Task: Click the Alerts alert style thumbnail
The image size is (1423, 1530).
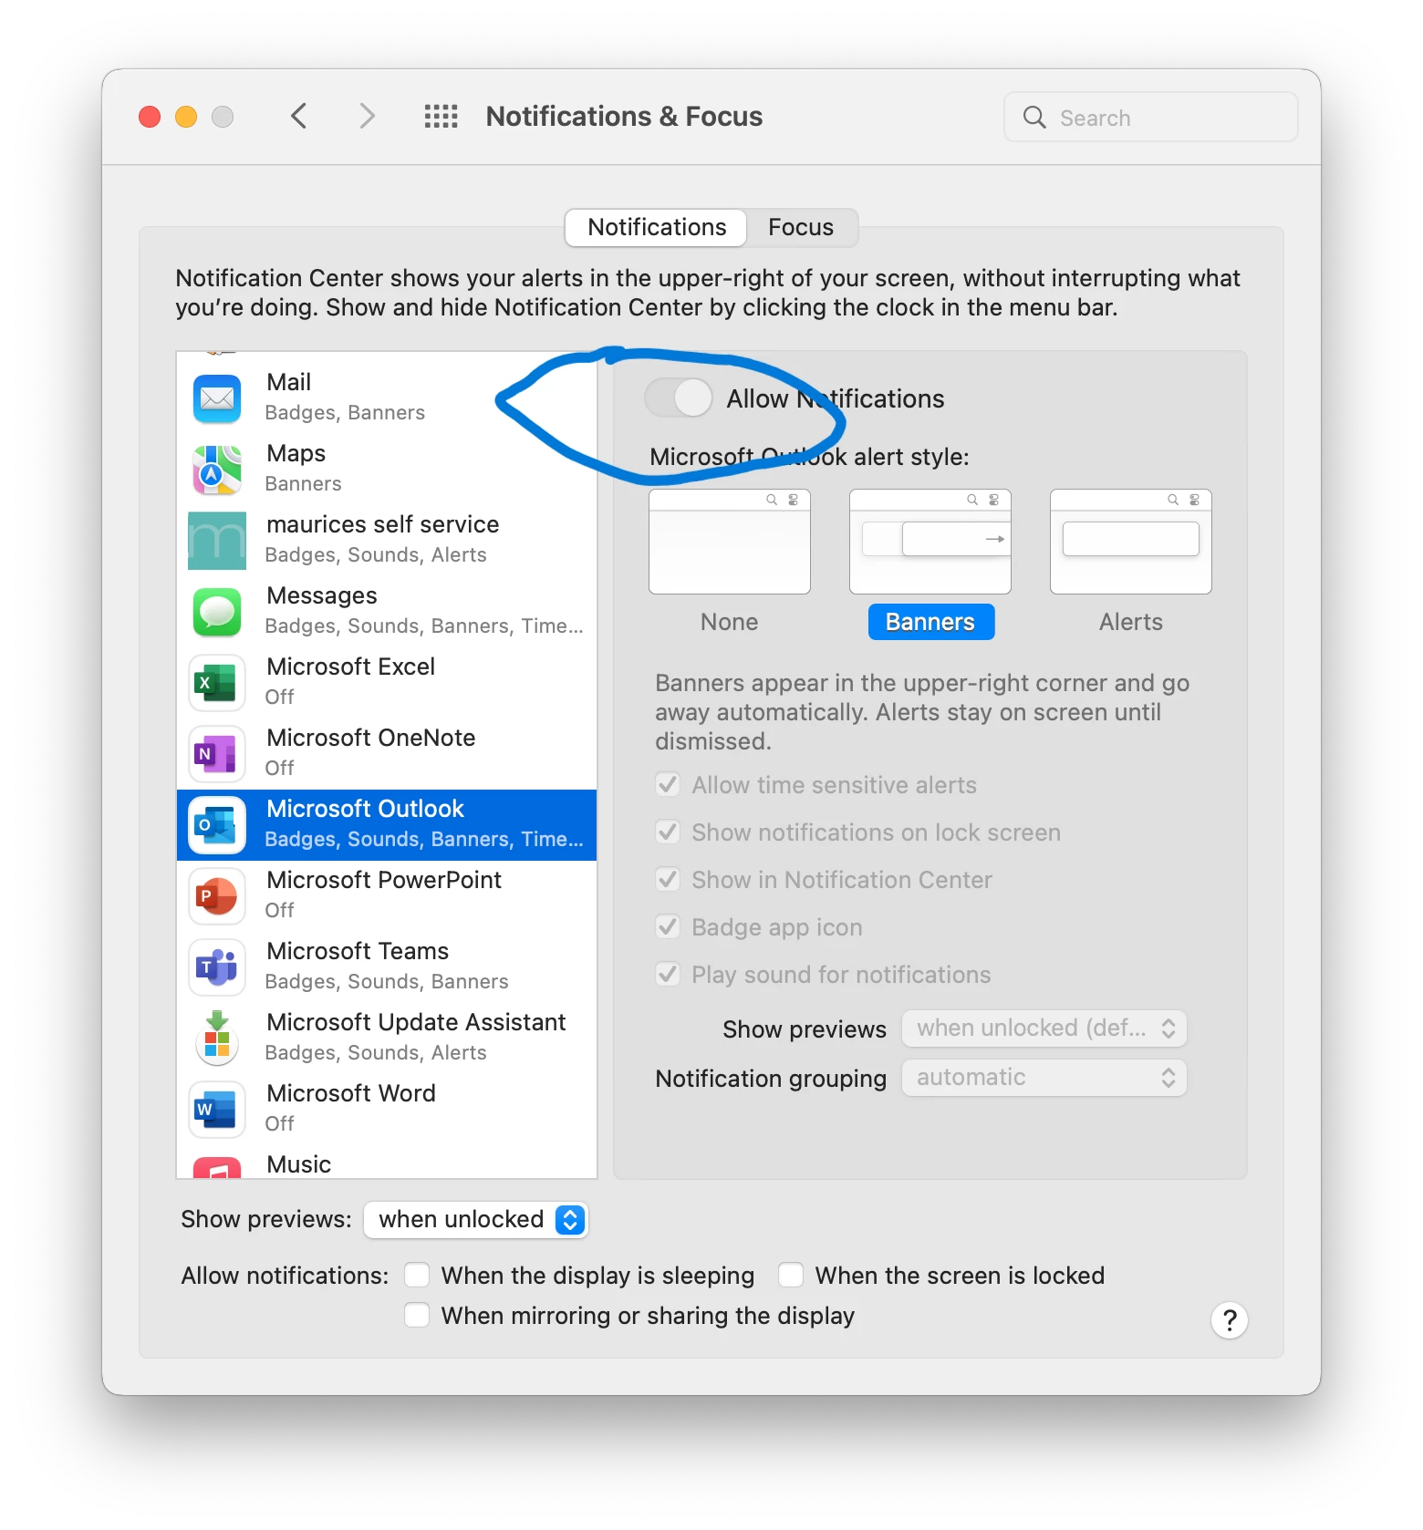Action: point(1131,542)
